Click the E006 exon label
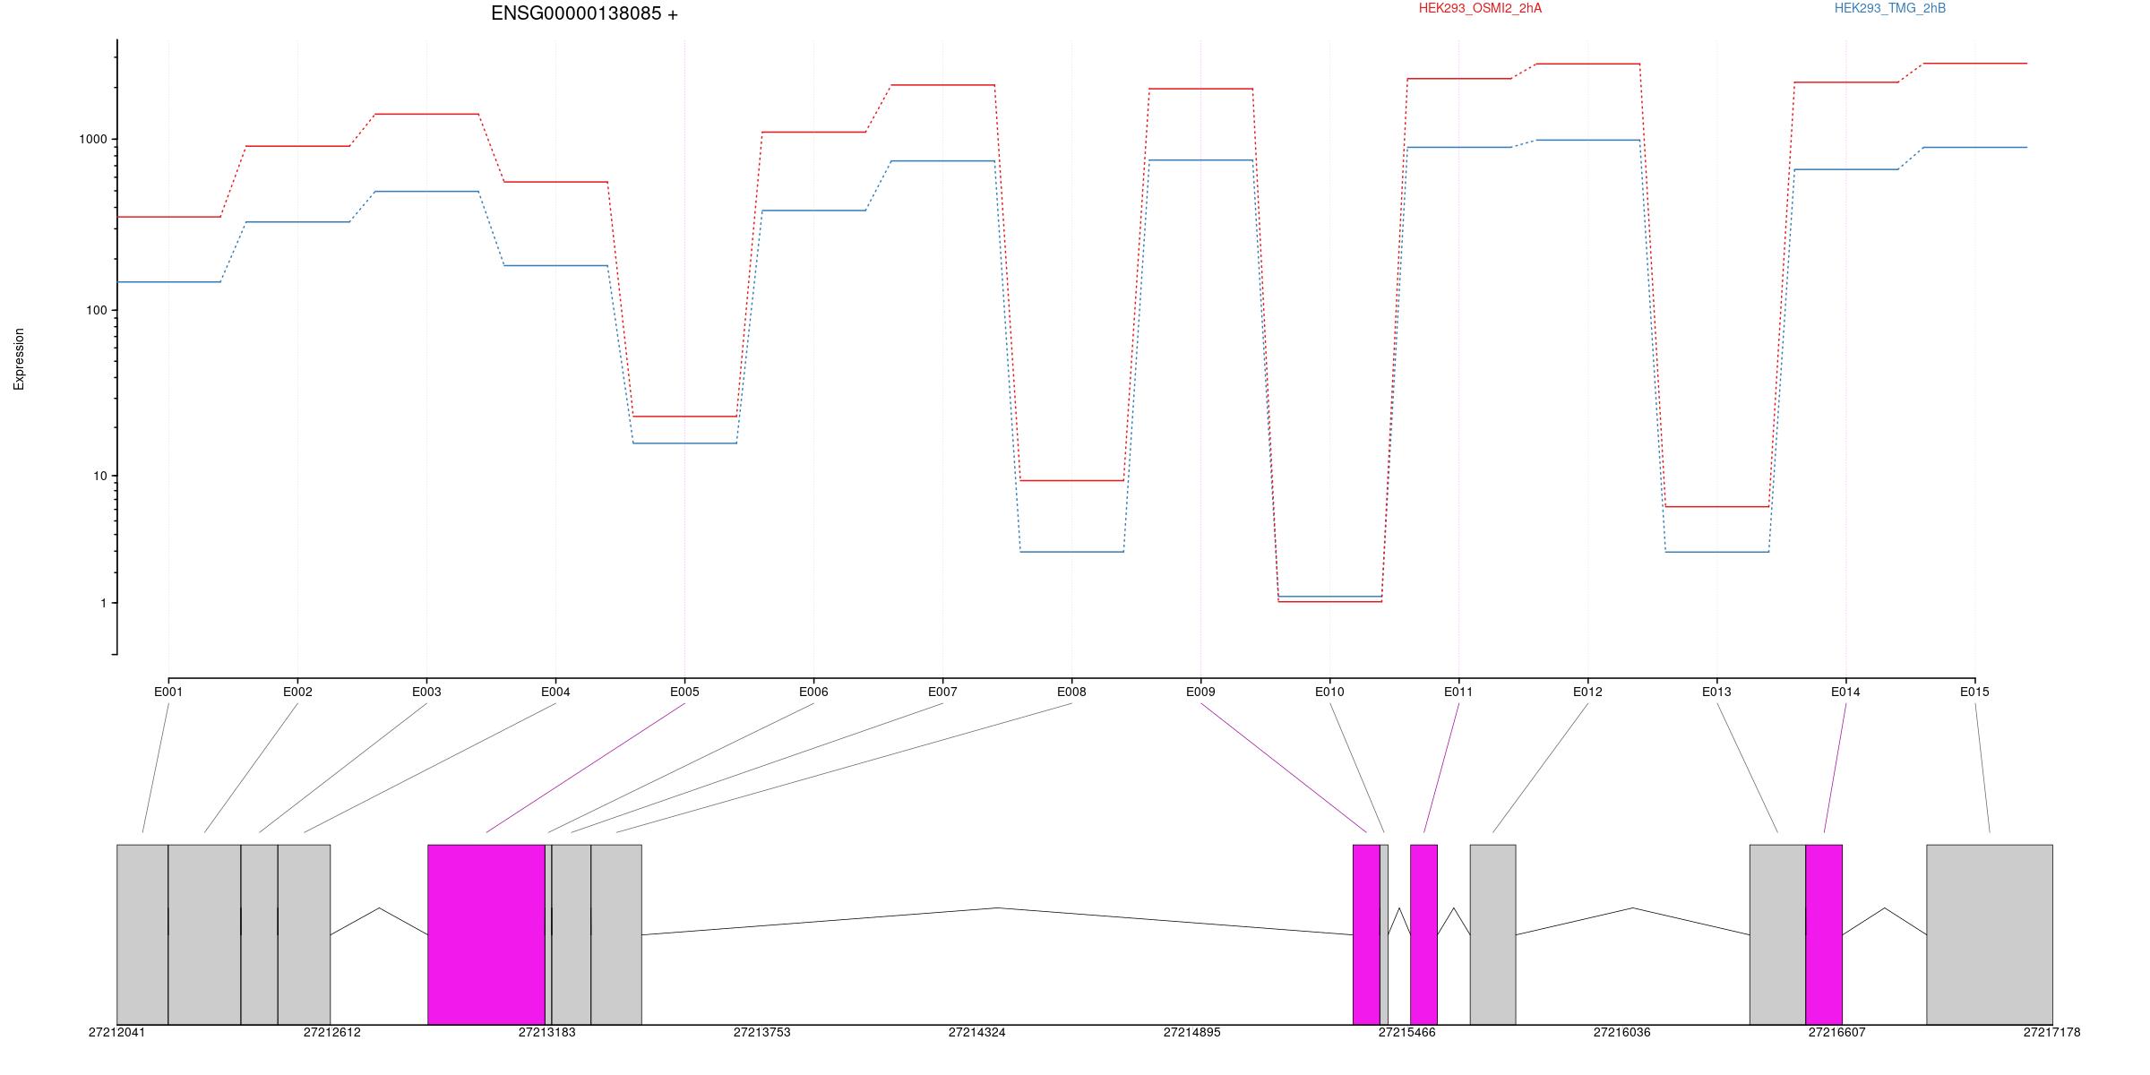Screen dimensions: 2150x1075 click(x=813, y=692)
